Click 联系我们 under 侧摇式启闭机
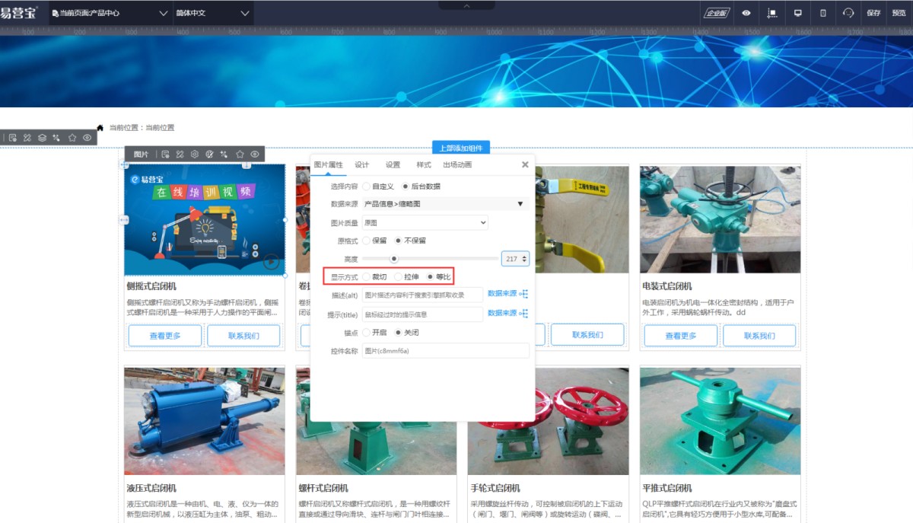Viewport: 913px width, 523px height. (243, 336)
